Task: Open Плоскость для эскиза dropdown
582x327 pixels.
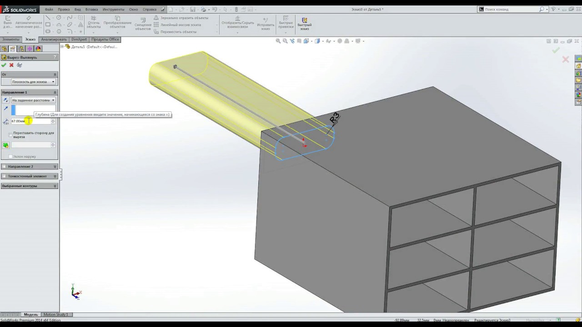Action: point(34,82)
